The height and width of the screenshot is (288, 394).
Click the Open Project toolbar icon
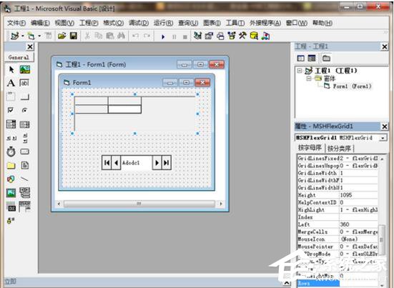tap(61, 36)
